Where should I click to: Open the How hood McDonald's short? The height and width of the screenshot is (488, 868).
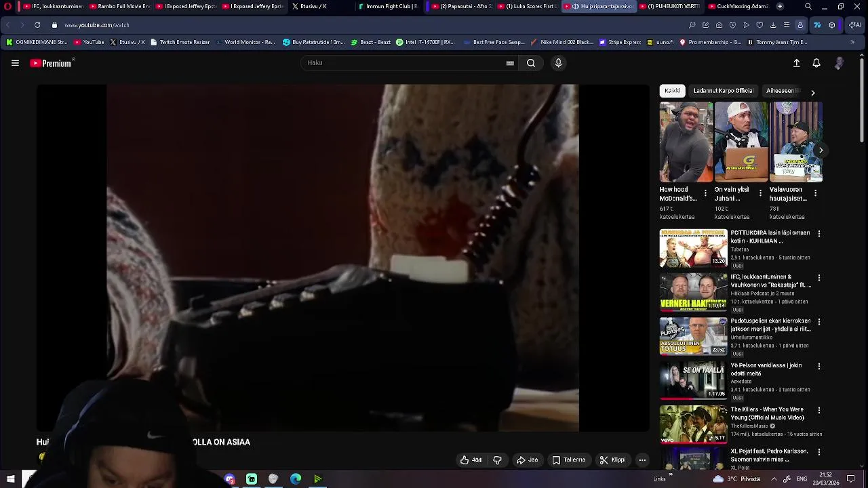pos(686,142)
